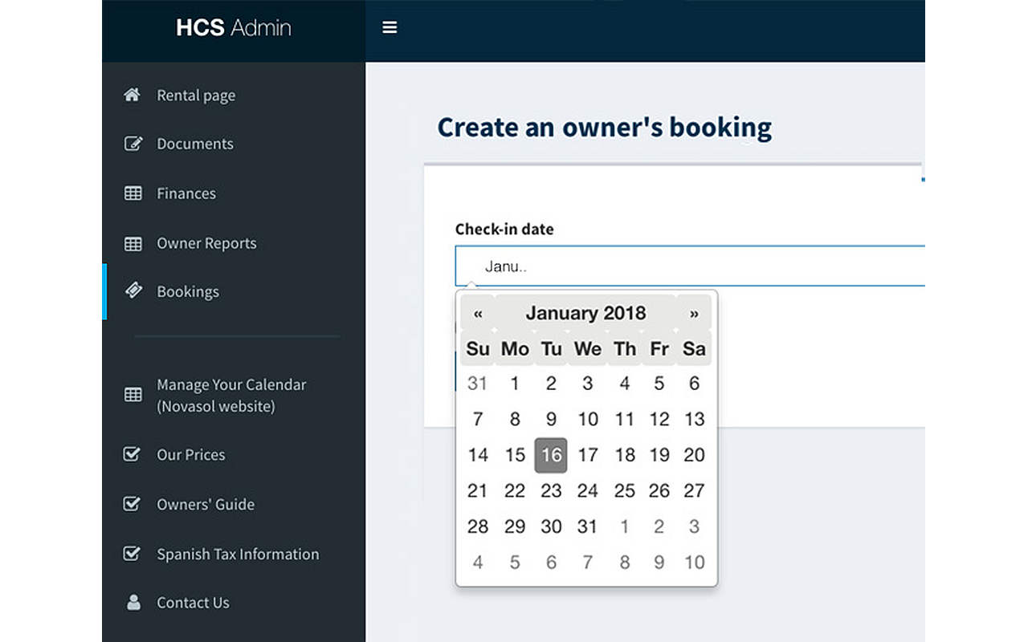The image size is (1028, 642).
Task: Choose January 13 in the datepicker
Action: pos(694,419)
